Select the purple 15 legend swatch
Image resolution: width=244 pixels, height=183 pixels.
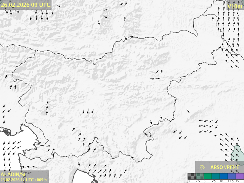pos(239,176)
